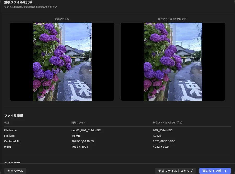
Task: Select the 既存ファイル preview image
Action: click(x=173, y=61)
